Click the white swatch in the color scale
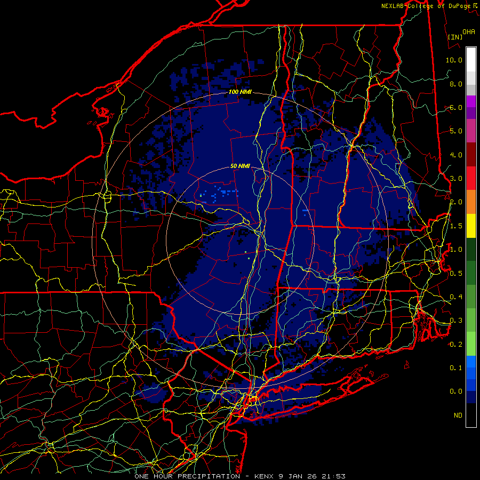This screenshot has height=480, width=480. [x=471, y=60]
